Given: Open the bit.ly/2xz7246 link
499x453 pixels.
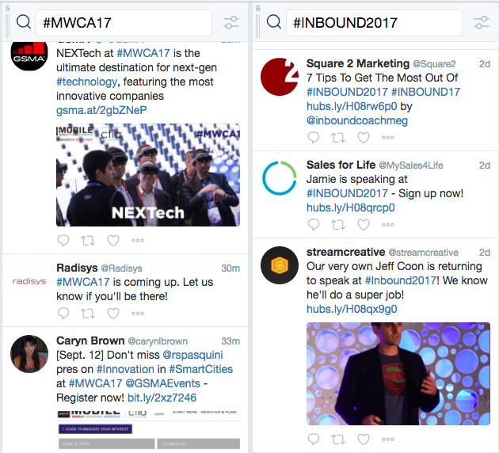Looking at the screenshot, I should click(x=162, y=398).
